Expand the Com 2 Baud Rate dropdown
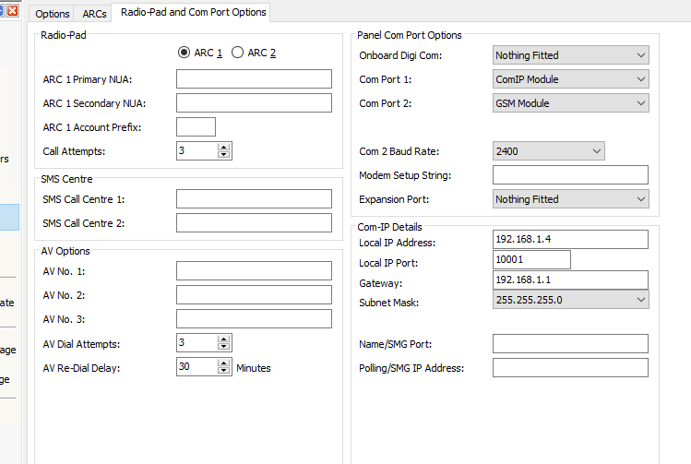Screen dimensions: 691x464 click(549, 151)
